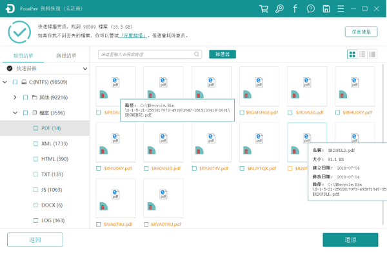Open the $RLJYTQX.pdf file name
The height and width of the screenshot is (253, 387).
coord(262,169)
